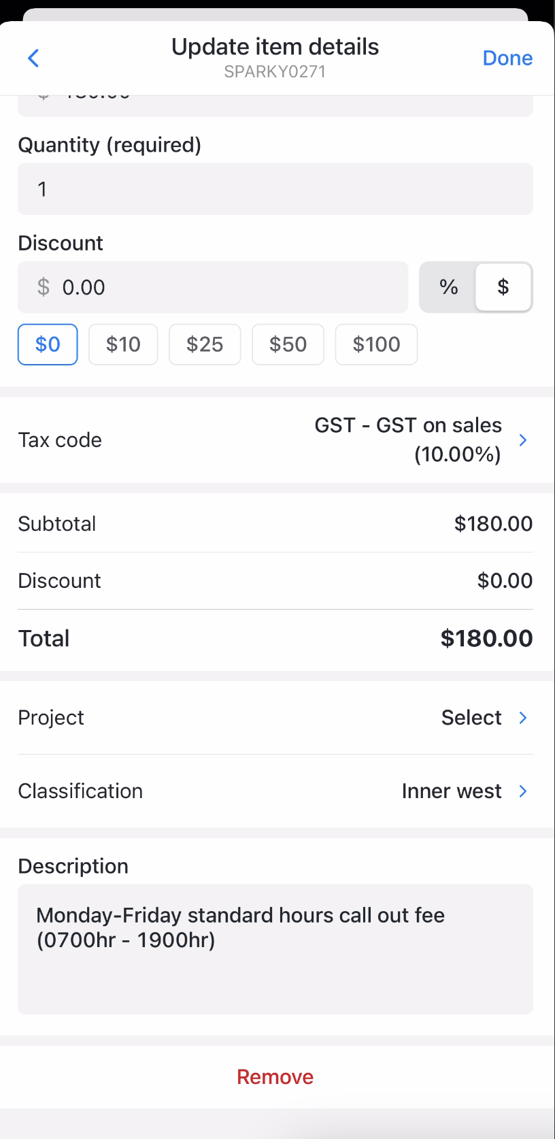Tap the Project row chevron
Viewport: 555px width, 1139px height.
coord(522,717)
